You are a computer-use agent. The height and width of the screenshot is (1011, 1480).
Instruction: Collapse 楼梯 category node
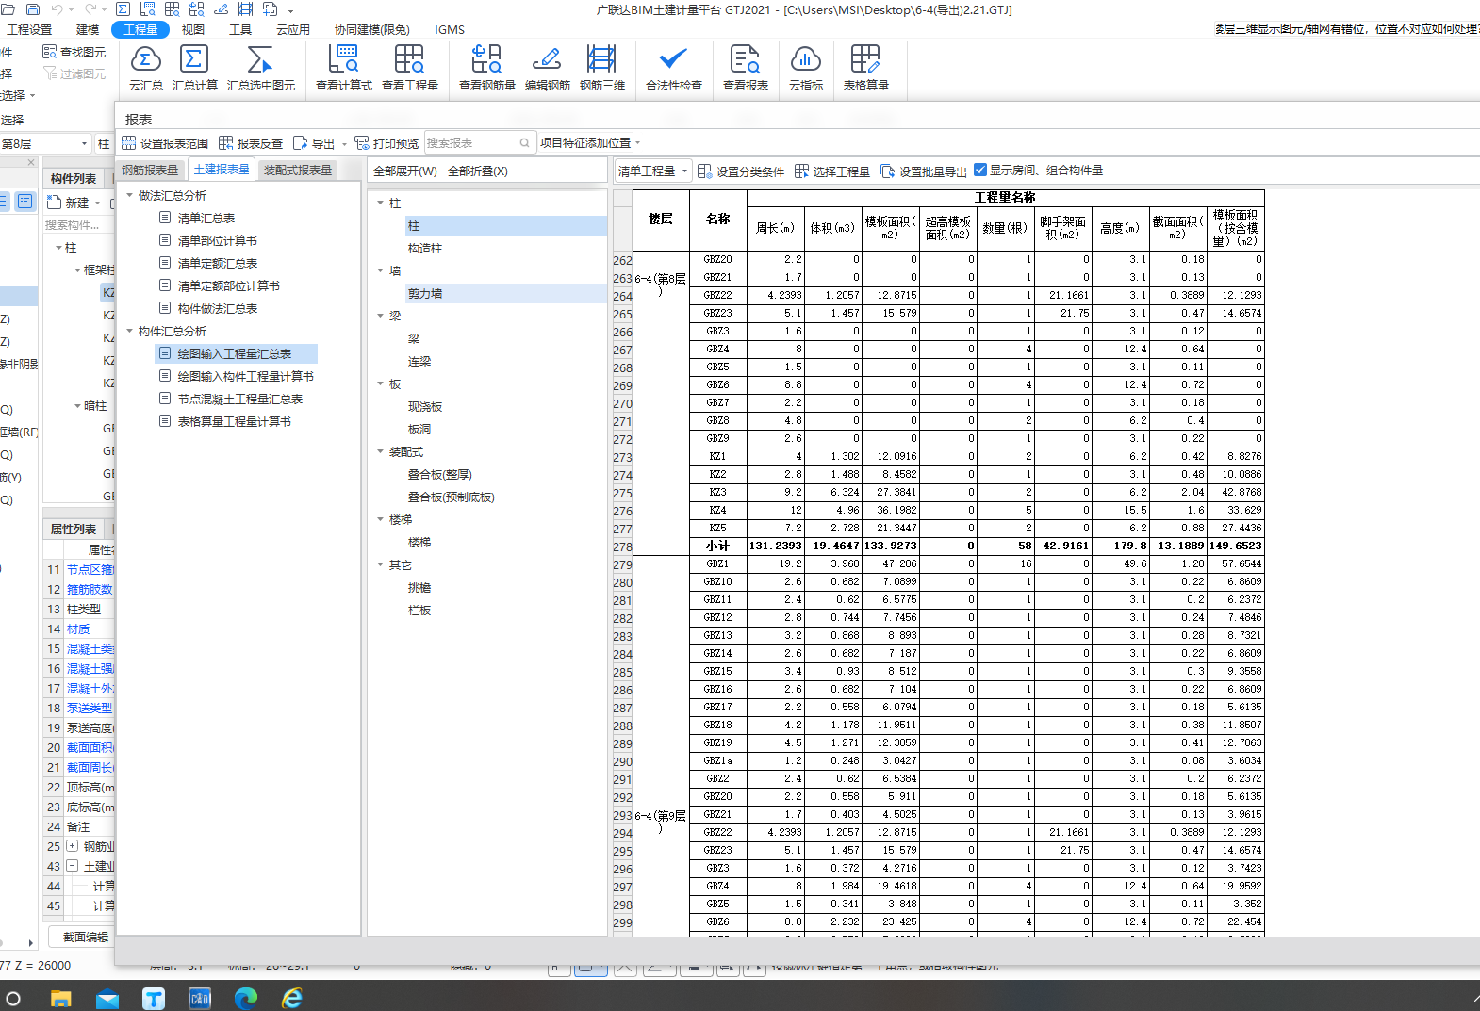click(381, 519)
